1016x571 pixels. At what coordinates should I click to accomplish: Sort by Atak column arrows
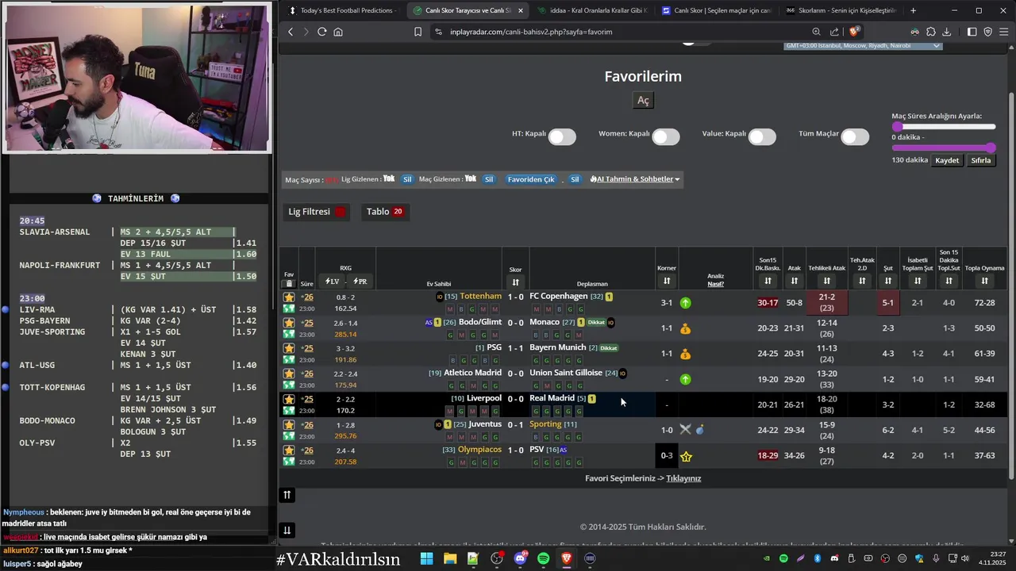[794, 281]
